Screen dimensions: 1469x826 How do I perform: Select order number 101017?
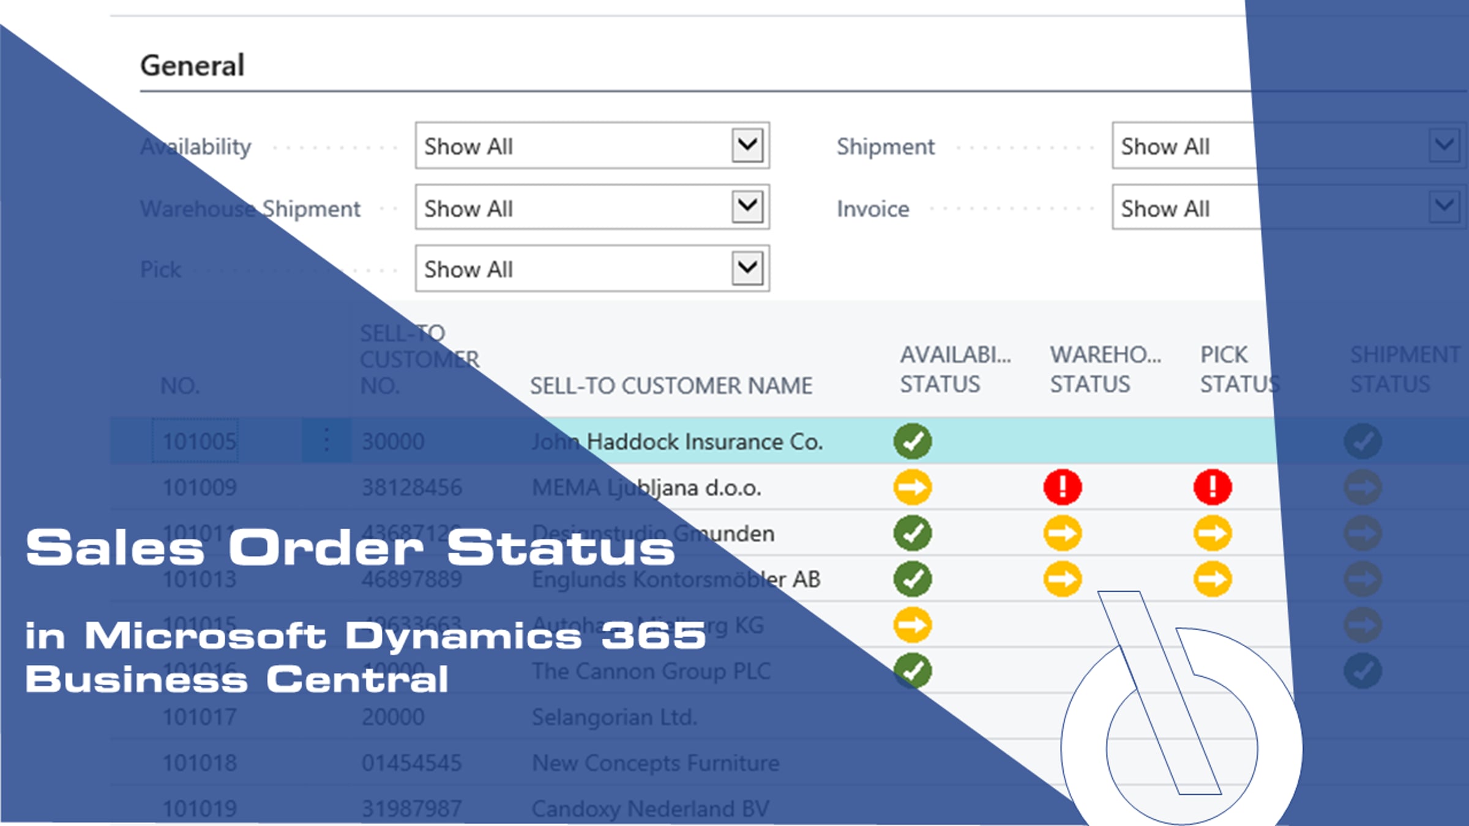(200, 716)
